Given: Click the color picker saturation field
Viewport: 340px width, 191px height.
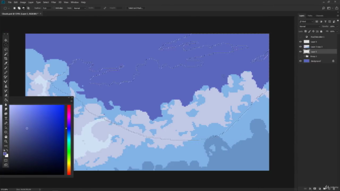Looking at the screenshot, I should (x=37, y=140).
